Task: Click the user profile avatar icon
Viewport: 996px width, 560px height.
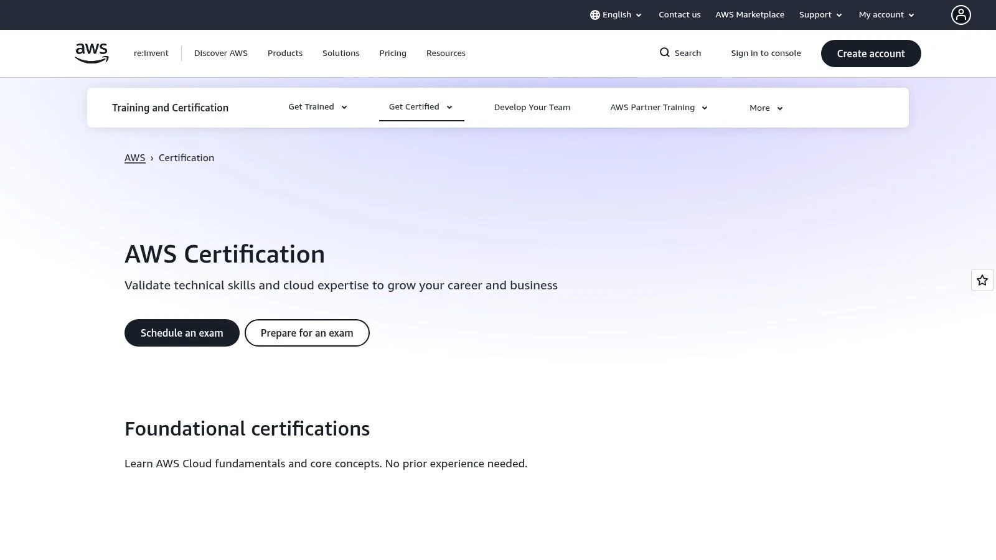Action: pos(961,15)
